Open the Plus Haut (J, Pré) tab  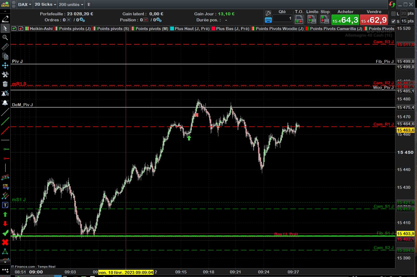[190, 28]
